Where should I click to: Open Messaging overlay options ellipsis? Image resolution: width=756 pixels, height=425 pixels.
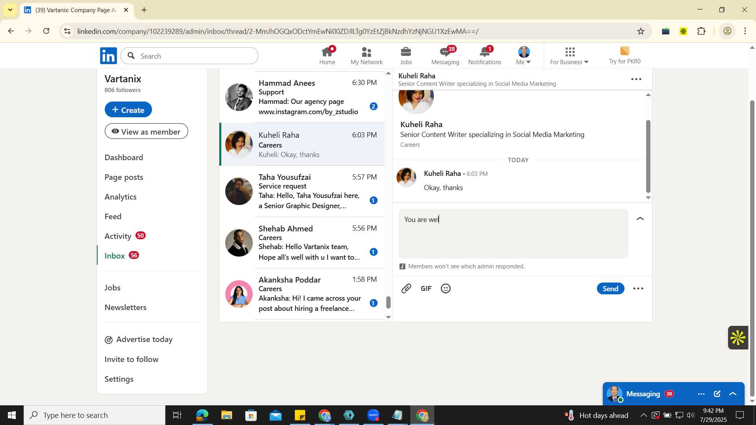[x=701, y=394]
